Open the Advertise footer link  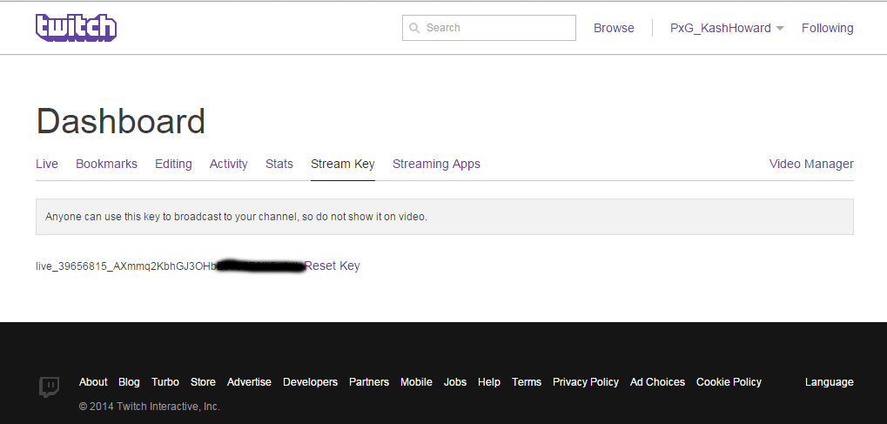[249, 382]
